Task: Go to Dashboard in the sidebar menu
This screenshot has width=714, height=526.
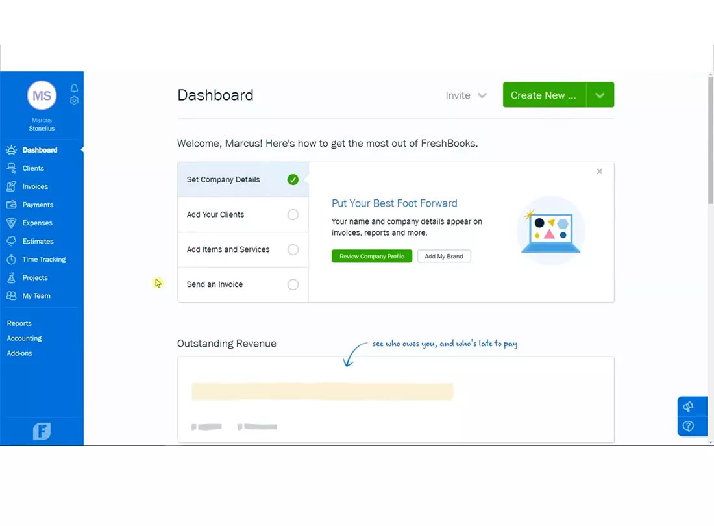Action: (x=40, y=150)
